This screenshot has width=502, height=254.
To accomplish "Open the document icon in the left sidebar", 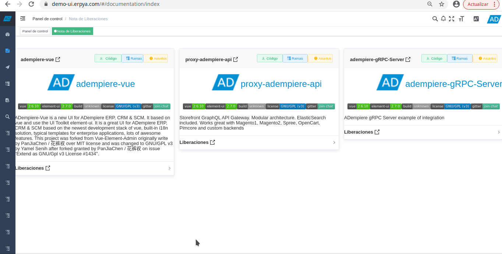I will click(x=7, y=50).
